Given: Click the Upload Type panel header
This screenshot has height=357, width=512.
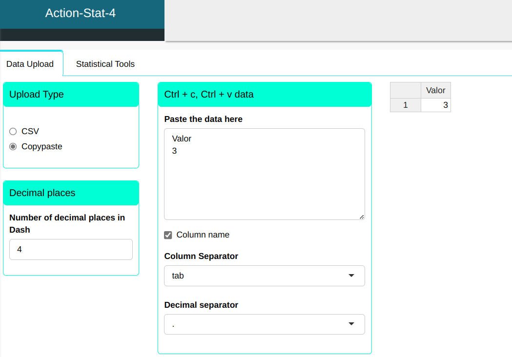Looking at the screenshot, I should coord(71,94).
